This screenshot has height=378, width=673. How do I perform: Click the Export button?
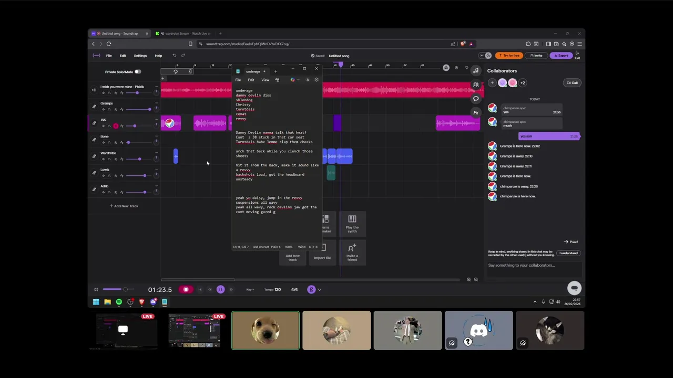(562, 56)
